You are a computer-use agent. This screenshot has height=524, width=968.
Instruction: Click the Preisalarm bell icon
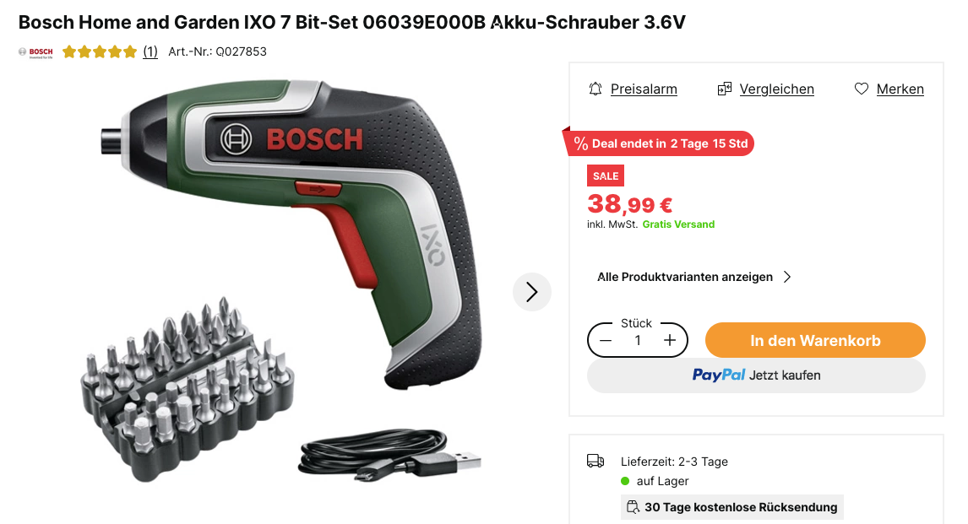point(595,89)
